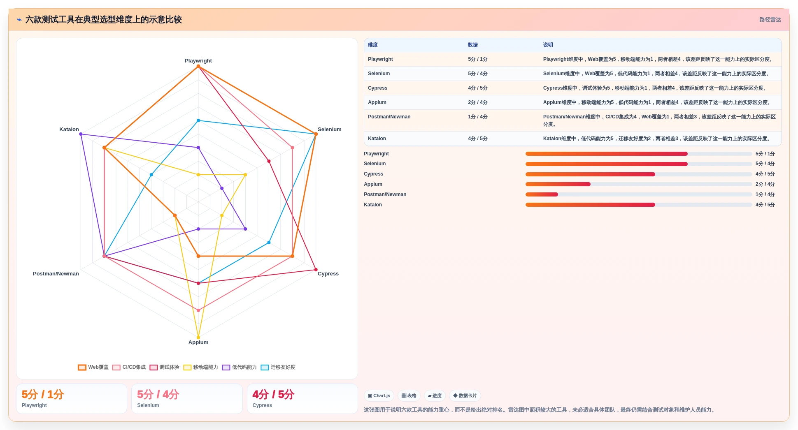Screen dimensions: 798x430
Task: Click the Katalon axis label on the radar
Action: (x=69, y=129)
